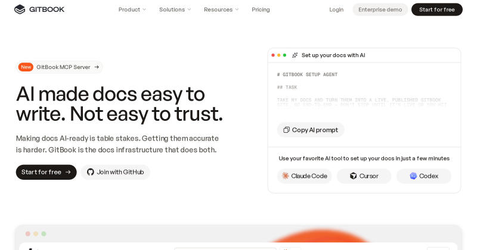This screenshot has width=477, height=250.
Task: Request an Enterprise demo
Action: click(380, 10)
